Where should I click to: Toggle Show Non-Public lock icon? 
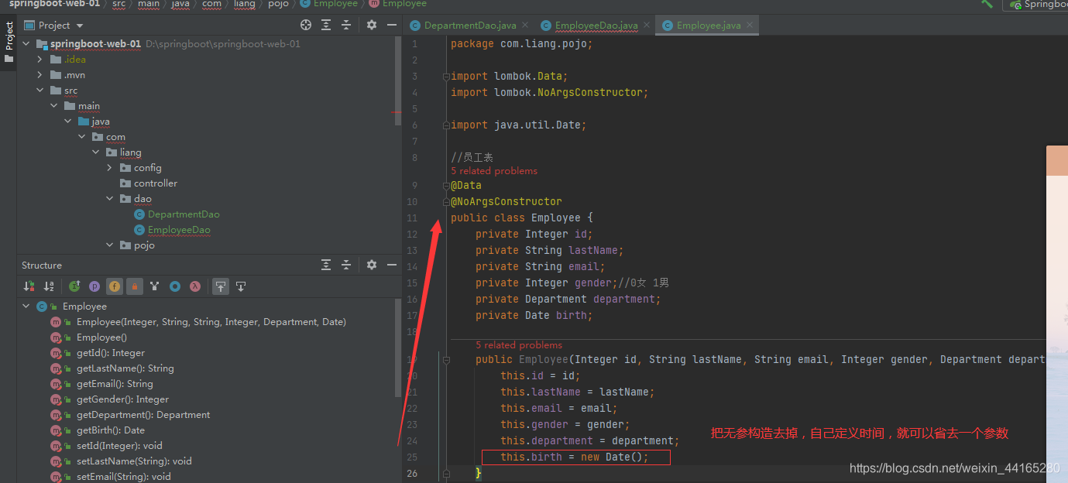[x=135, y=286]
